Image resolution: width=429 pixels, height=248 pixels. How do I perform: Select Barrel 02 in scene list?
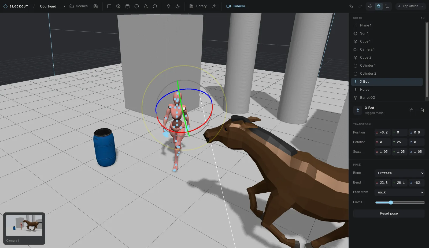tap(387, 98)
